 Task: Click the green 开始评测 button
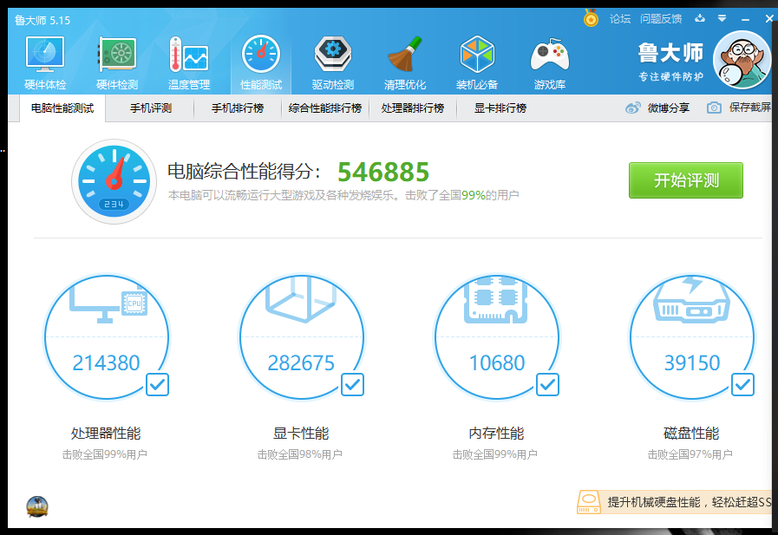coord(685,180)
